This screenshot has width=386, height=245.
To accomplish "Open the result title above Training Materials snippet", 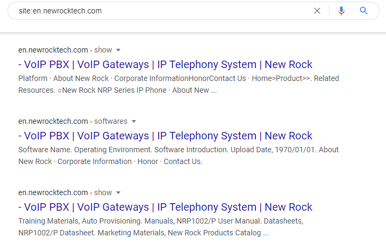I will (165, 207).
